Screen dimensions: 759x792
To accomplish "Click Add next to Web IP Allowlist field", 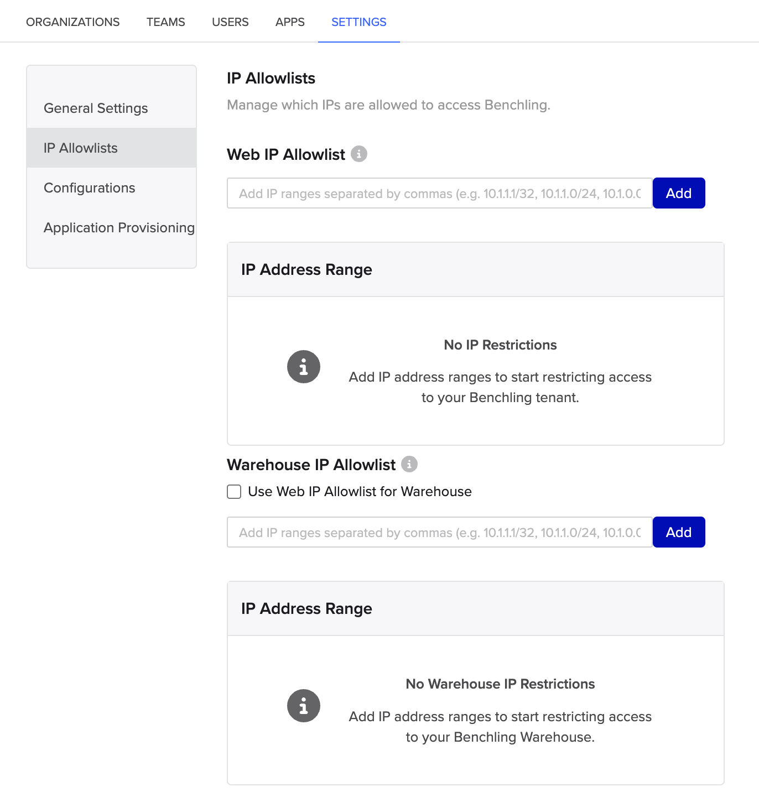I will click(679, 193).
